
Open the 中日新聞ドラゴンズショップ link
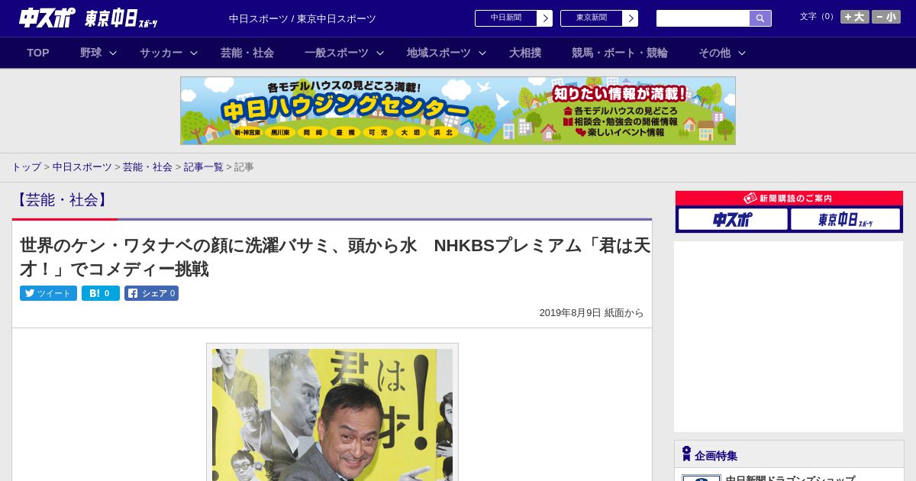click(790, 478)
